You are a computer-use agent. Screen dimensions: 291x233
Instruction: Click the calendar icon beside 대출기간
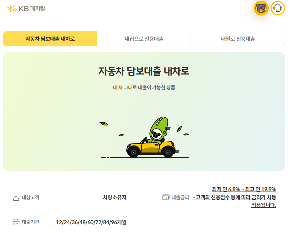point(16,222)
